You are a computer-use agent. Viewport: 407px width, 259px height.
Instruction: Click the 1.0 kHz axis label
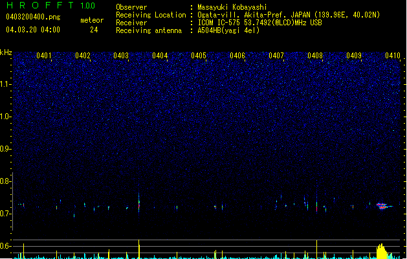point(5,117)
